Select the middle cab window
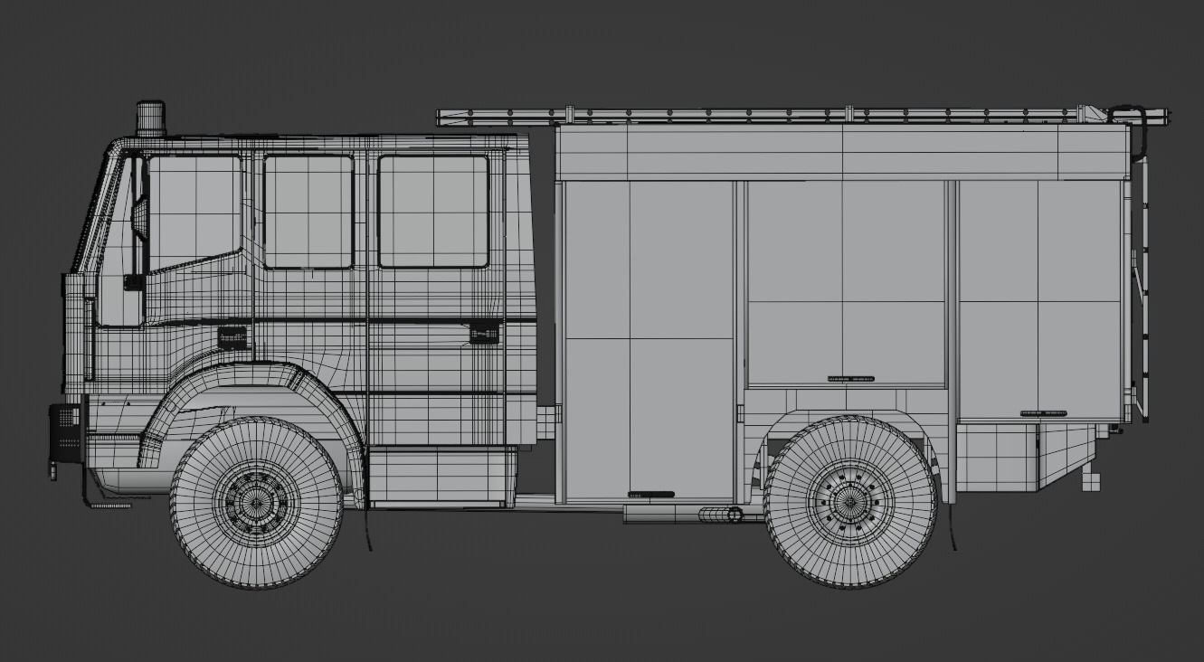1204x662 pixels. click(x=308, y=212)
